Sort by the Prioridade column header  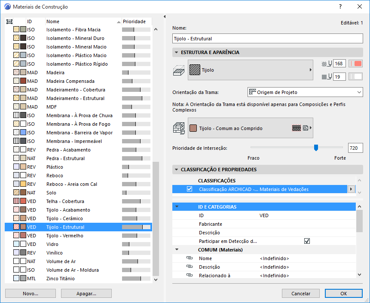137,21
